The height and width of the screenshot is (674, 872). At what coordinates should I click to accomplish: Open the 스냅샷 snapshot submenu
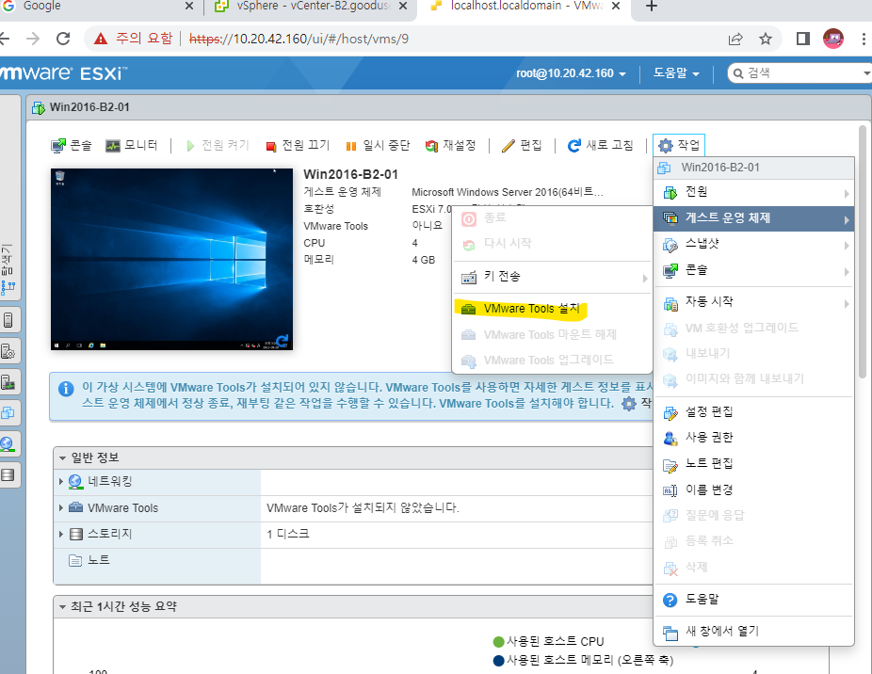753,244
